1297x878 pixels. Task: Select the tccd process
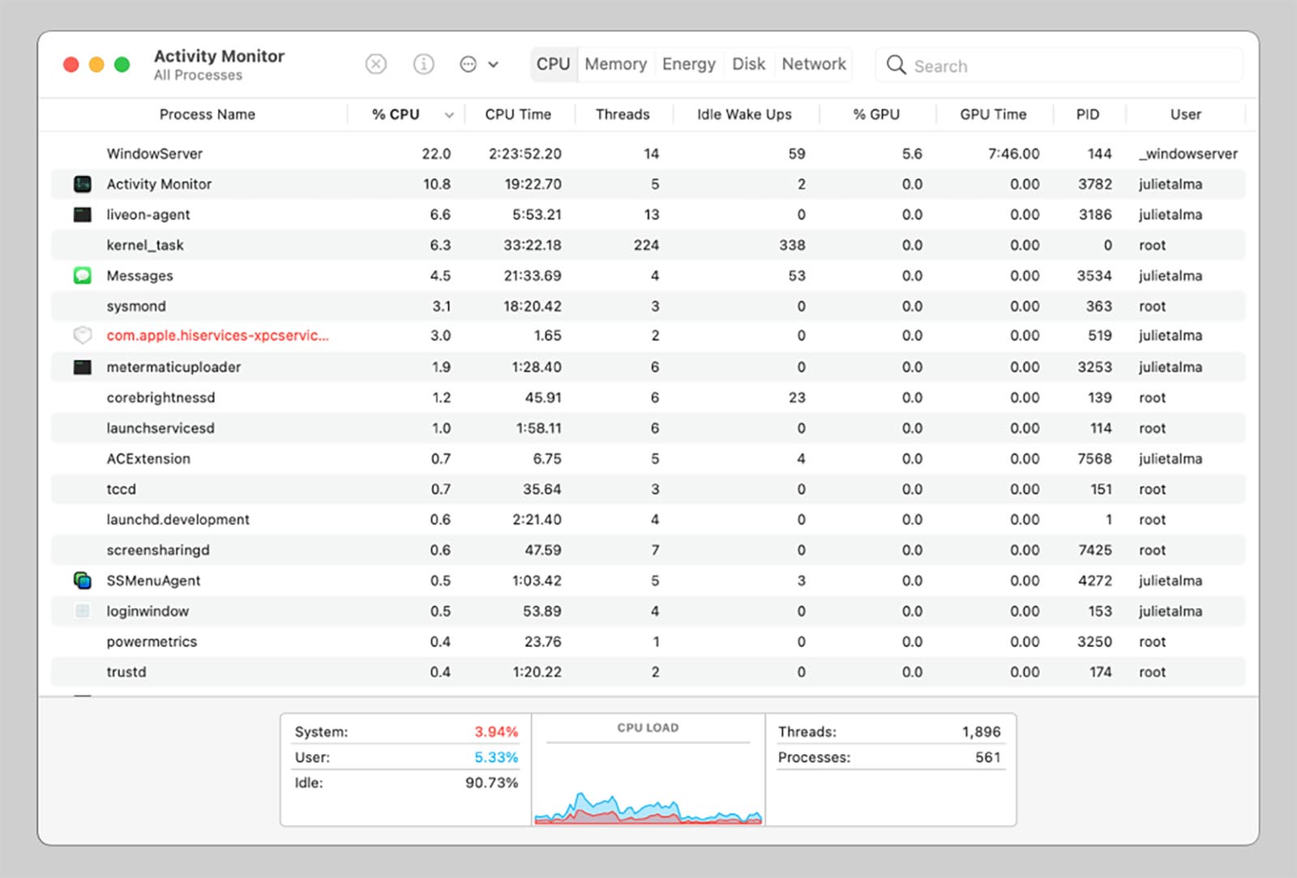[x=648, y=489]
